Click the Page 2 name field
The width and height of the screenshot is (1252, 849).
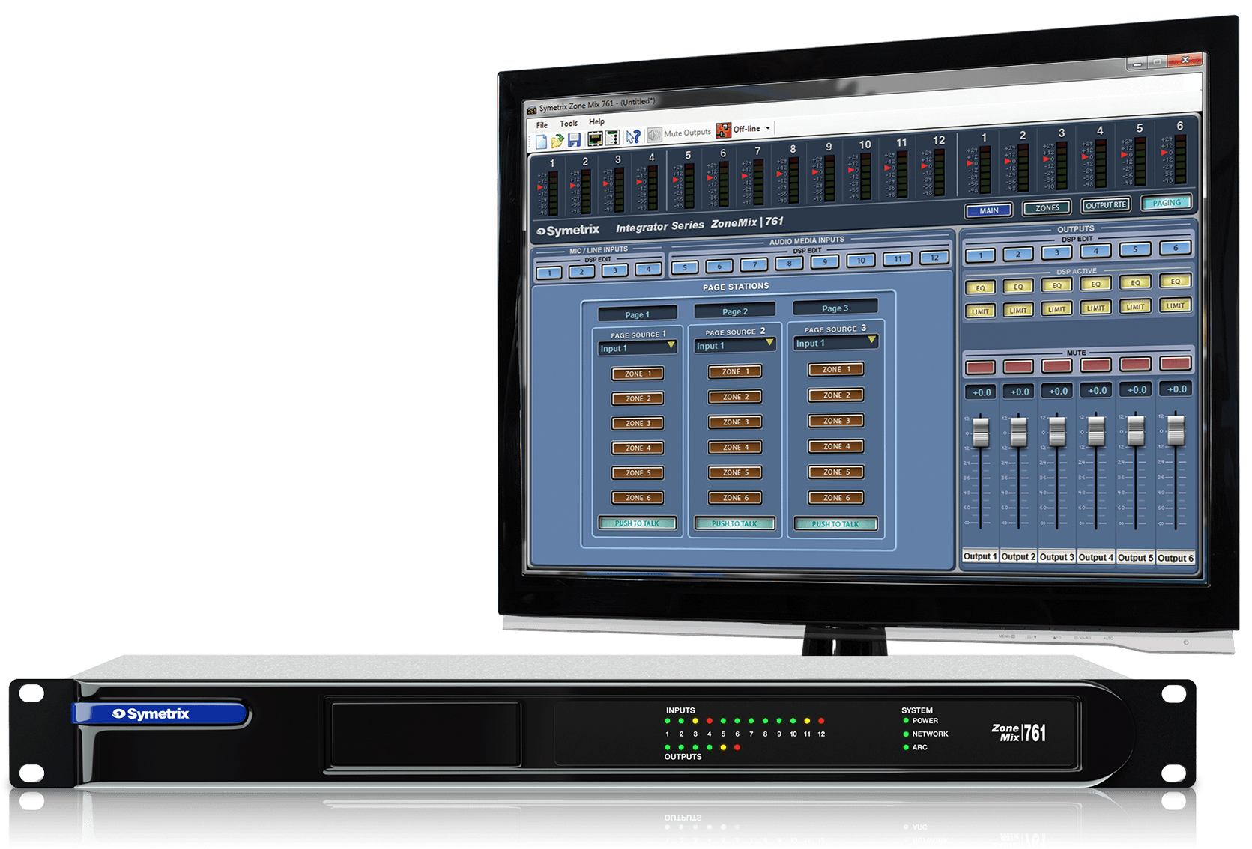click(x=735, y=311)
